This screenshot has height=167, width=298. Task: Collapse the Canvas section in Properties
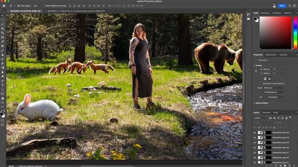254,65
